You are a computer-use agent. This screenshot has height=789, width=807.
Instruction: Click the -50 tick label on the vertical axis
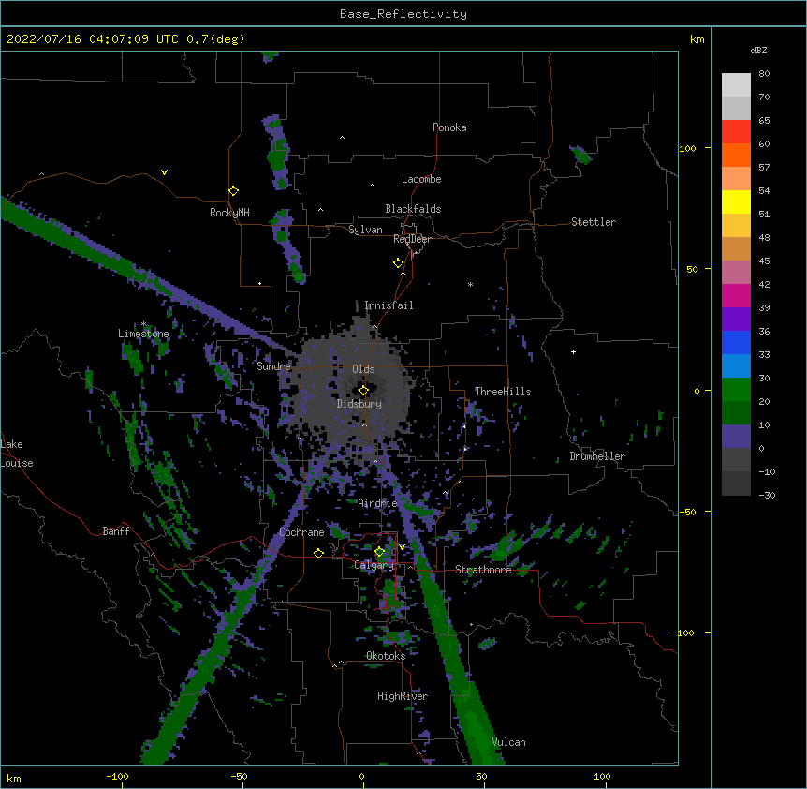687,512
